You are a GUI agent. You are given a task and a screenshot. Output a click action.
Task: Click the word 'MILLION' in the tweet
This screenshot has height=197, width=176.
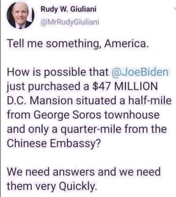pyautogui.click(x=136, y=86)
